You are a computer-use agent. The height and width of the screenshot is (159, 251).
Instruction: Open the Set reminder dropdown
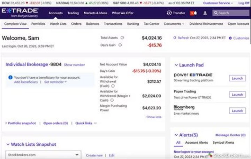[x=55, y=82]
